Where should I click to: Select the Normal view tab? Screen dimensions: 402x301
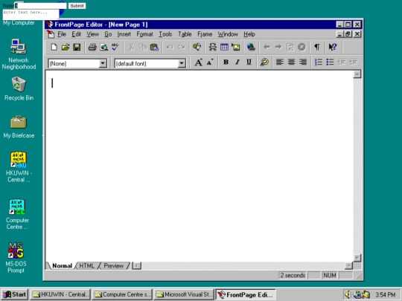[62, 265]
